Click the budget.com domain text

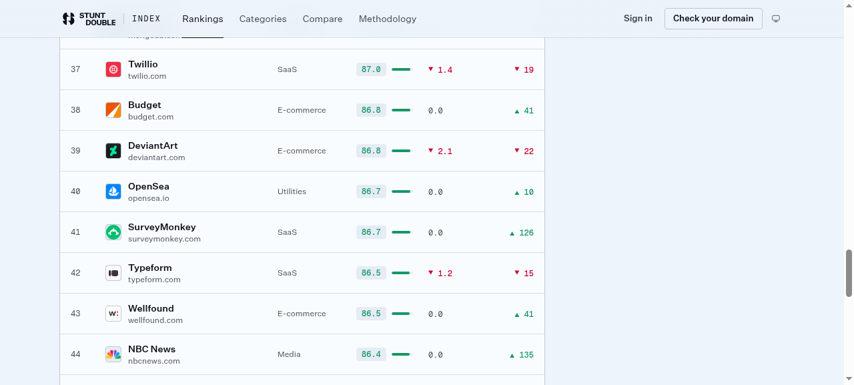coord(151,117)
